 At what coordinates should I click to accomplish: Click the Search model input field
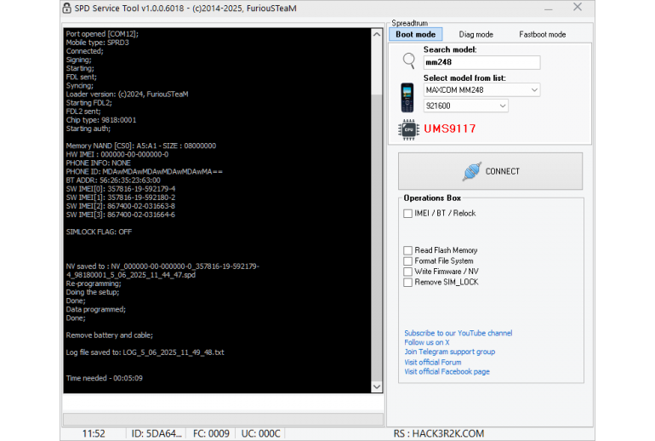[x=481, y=62]
